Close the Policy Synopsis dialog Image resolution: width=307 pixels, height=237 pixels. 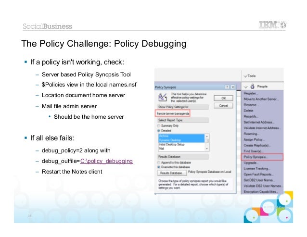[232, 87]
